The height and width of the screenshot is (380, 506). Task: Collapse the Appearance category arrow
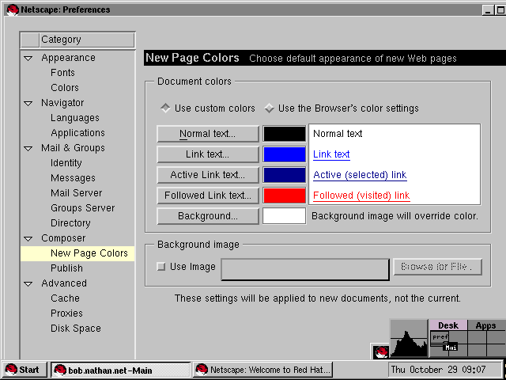(28, 58)
